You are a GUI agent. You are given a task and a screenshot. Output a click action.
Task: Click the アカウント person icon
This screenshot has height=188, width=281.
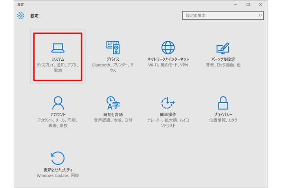coord(57,103)
